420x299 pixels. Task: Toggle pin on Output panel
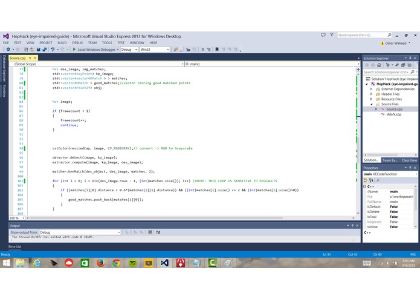click(x=352, y=226)
